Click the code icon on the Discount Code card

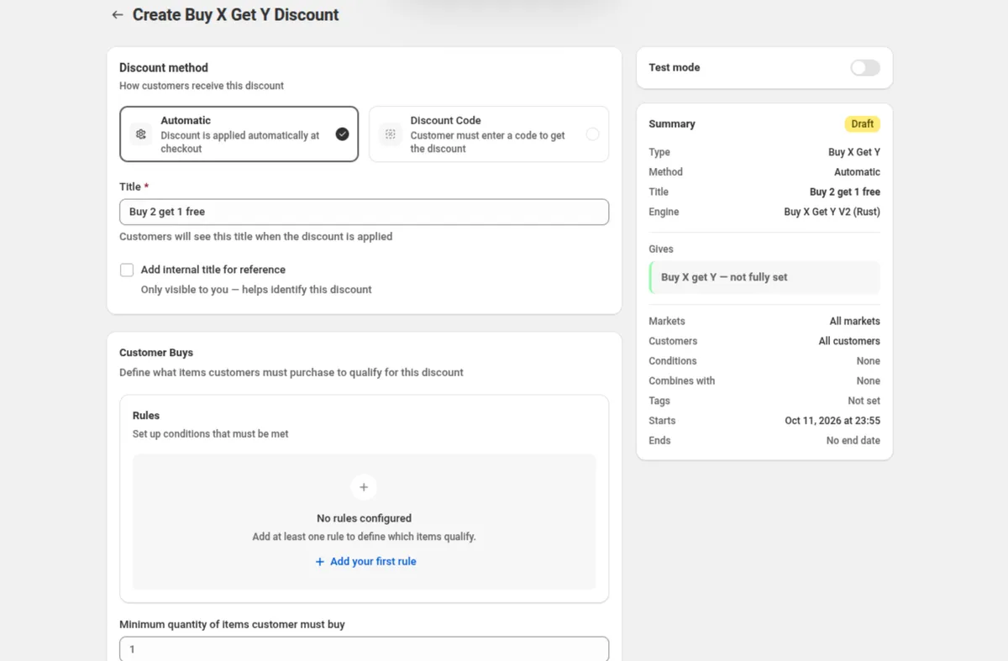(x=390, y=134)
